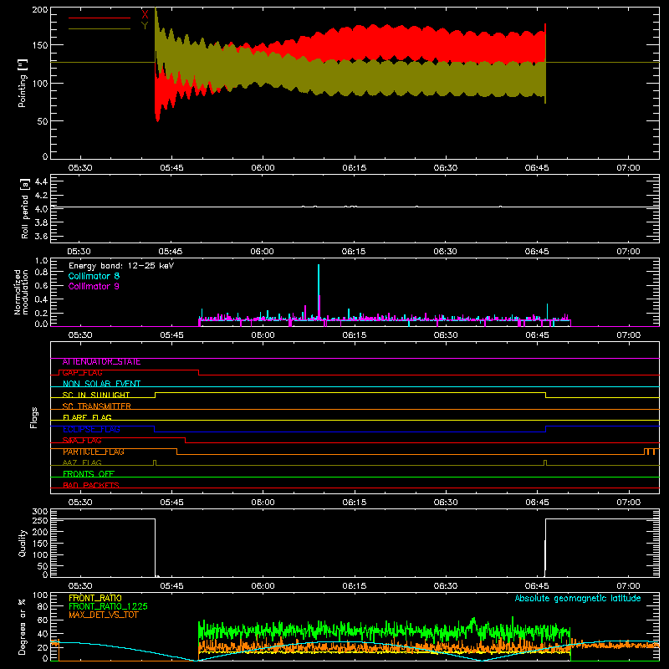Click the dim olive AAZ_FLAG label
669x669 pixels.
pyautogui.click(x=82, y=462)
